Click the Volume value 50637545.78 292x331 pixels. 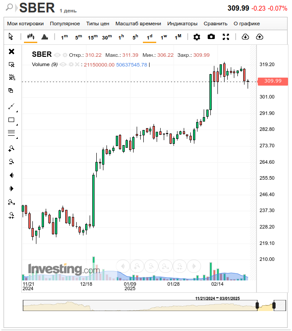tap(131, 65)
